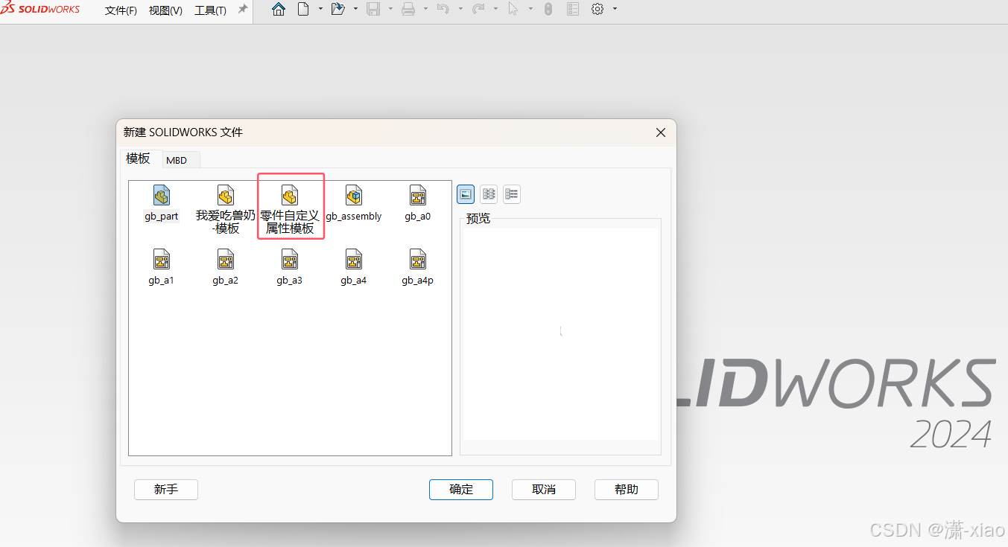
Task: Click the File Properties list icon
Action: tap(572, 10)
